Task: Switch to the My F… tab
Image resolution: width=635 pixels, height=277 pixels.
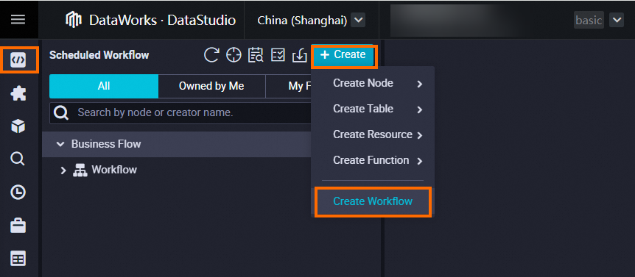Action: click(288, 86)
